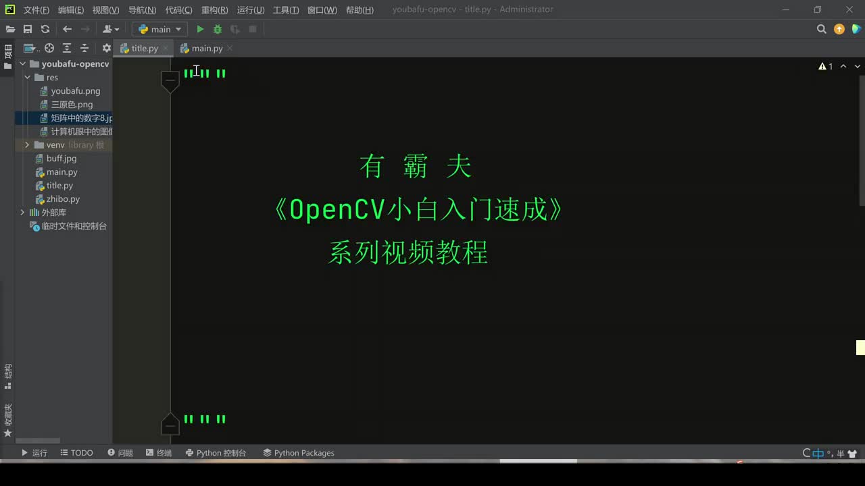Screen dimensions: 865x486
Task: Open the Python 控制台 tool window
Action: point(216,453)
